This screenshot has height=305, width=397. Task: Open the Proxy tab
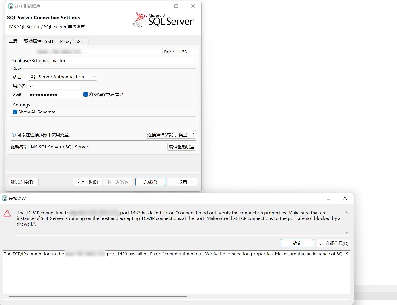65,41
